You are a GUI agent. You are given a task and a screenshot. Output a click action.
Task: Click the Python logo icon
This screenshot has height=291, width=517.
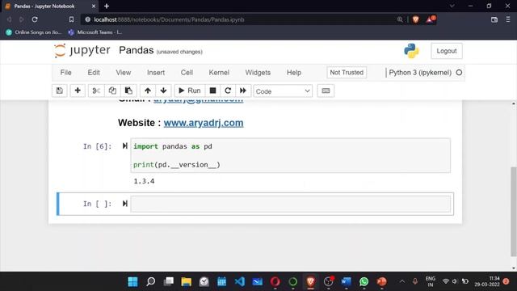(x=411, y=51)
